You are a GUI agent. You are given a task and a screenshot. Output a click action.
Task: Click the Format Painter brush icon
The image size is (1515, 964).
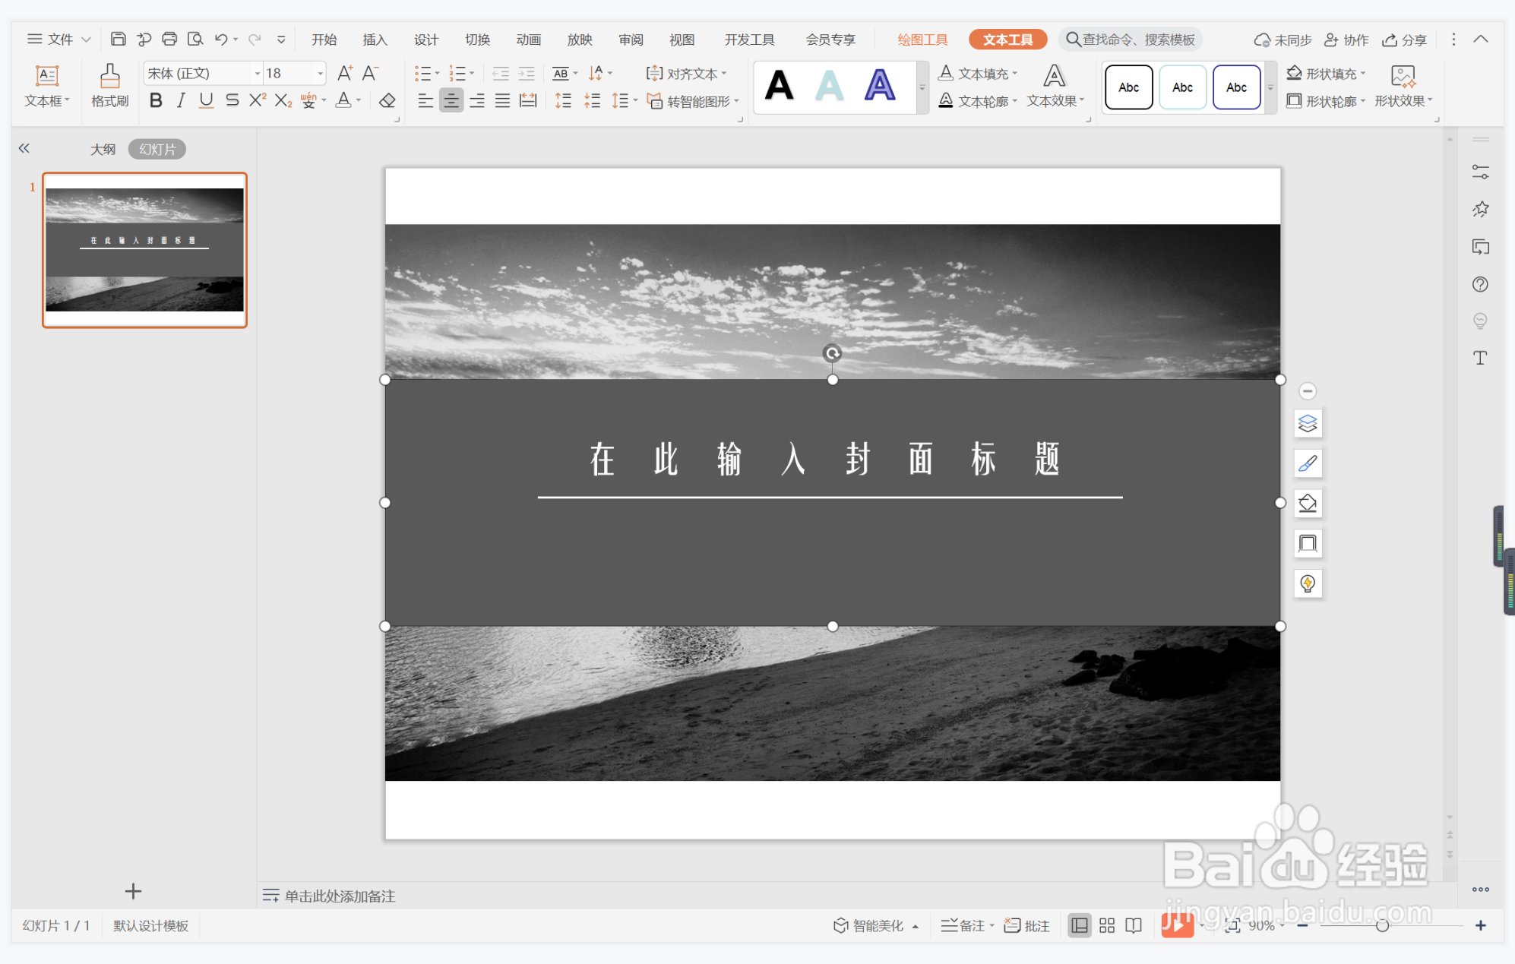click(x=109, y=77)
